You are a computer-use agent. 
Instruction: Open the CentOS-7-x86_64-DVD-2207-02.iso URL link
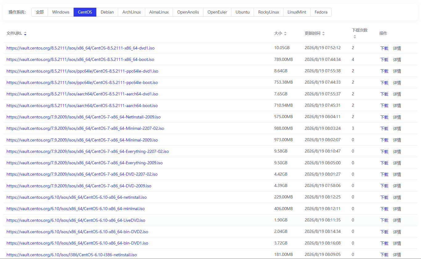[82, 174]
